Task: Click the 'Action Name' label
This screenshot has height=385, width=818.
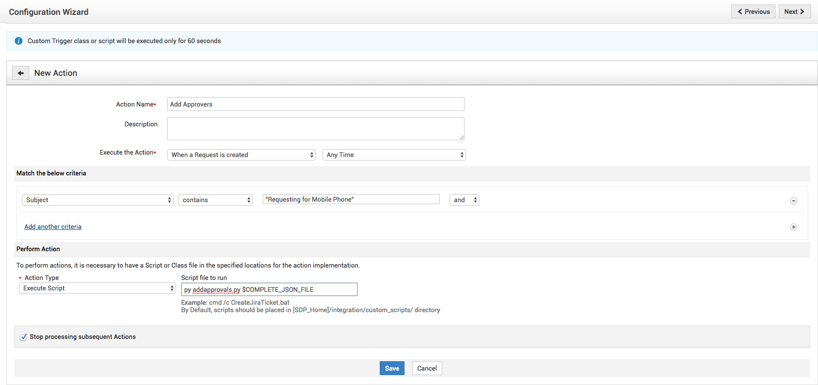Action: click(136, 105)
